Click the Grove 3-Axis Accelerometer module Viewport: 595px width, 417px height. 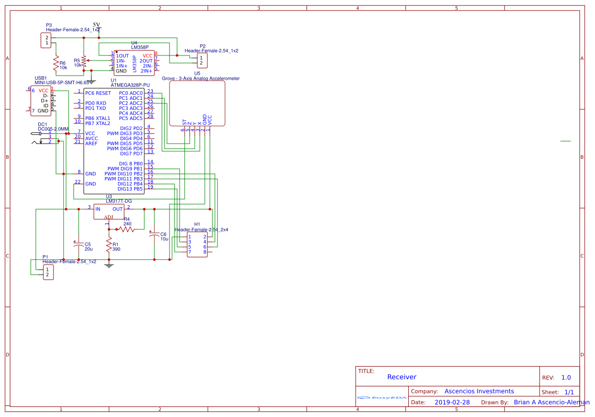point(197,103)
